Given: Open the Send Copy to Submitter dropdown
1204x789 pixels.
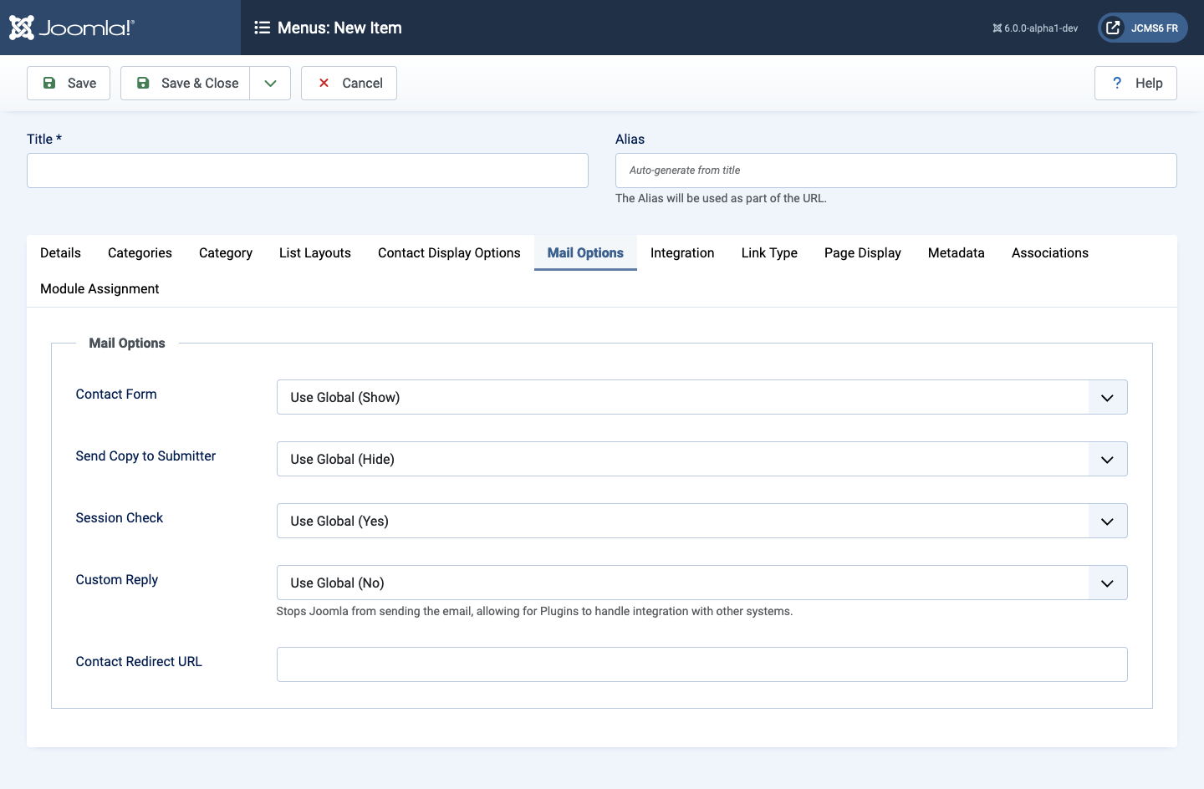Looking at the screenshot, I should tap(702, 459).
